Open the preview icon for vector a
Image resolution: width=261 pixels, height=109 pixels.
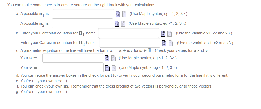[x=107, y=58]
